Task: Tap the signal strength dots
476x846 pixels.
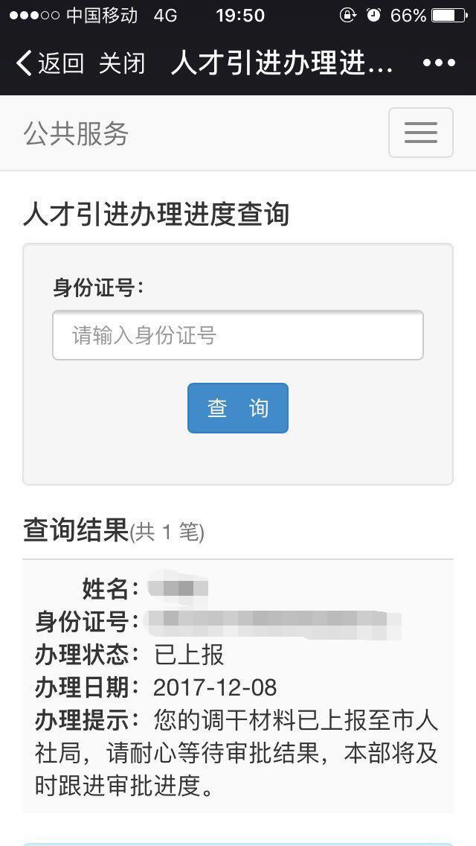Action: click(x=34, y=16)
